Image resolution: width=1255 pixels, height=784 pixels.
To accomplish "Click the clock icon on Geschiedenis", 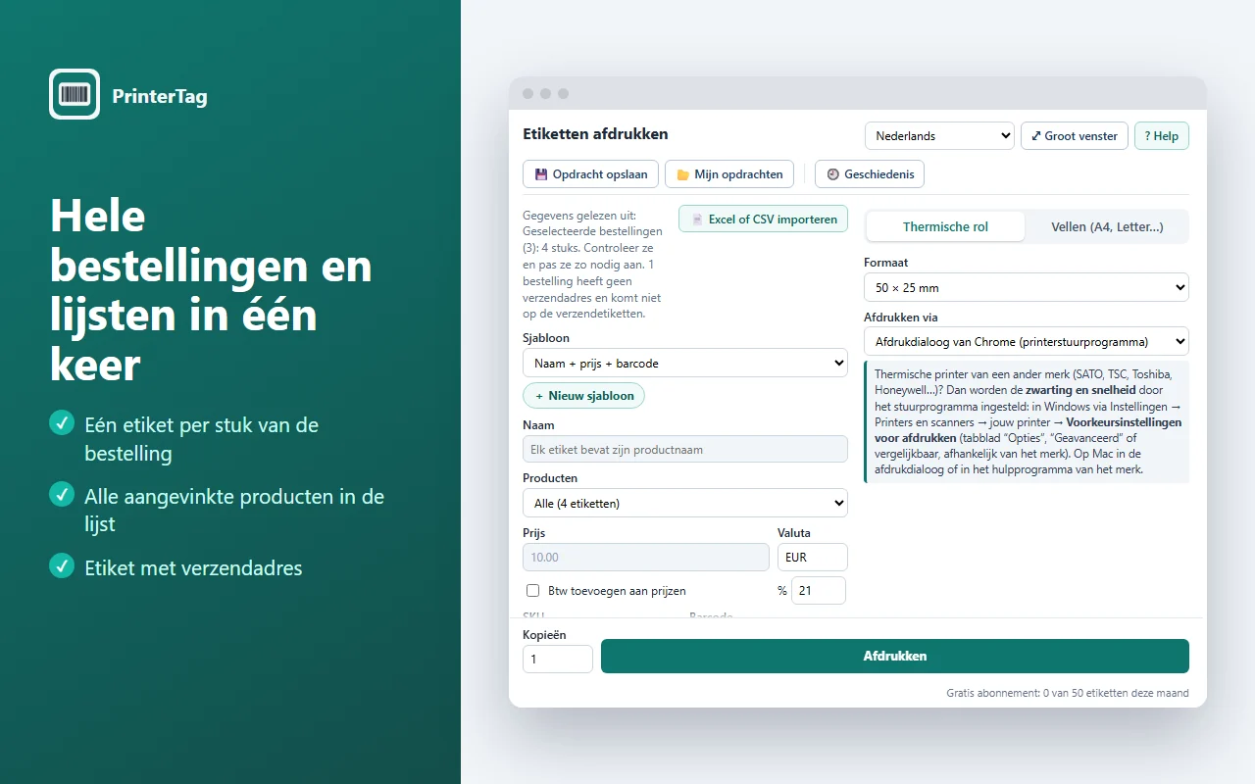I will tap(833, 174).
